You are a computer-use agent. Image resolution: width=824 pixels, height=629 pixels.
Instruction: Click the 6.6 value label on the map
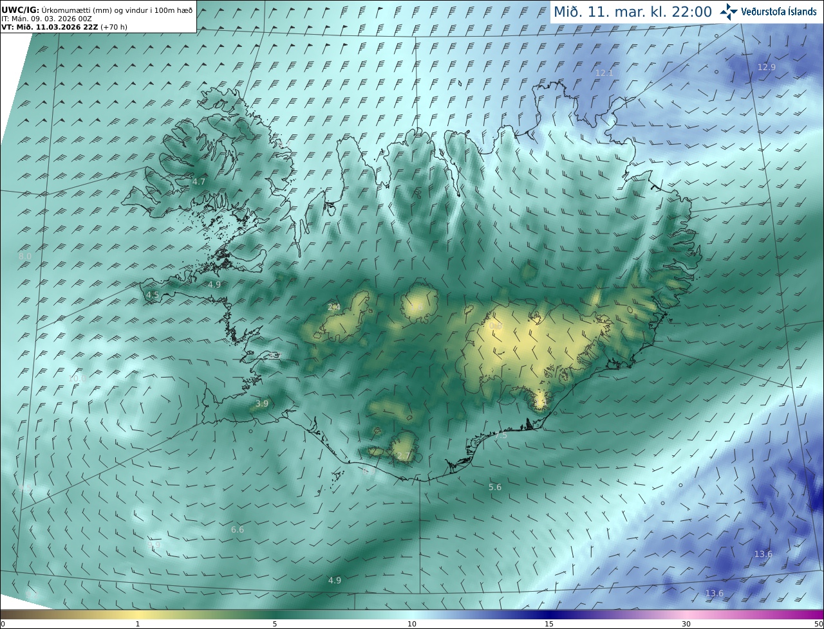point(238,529)
